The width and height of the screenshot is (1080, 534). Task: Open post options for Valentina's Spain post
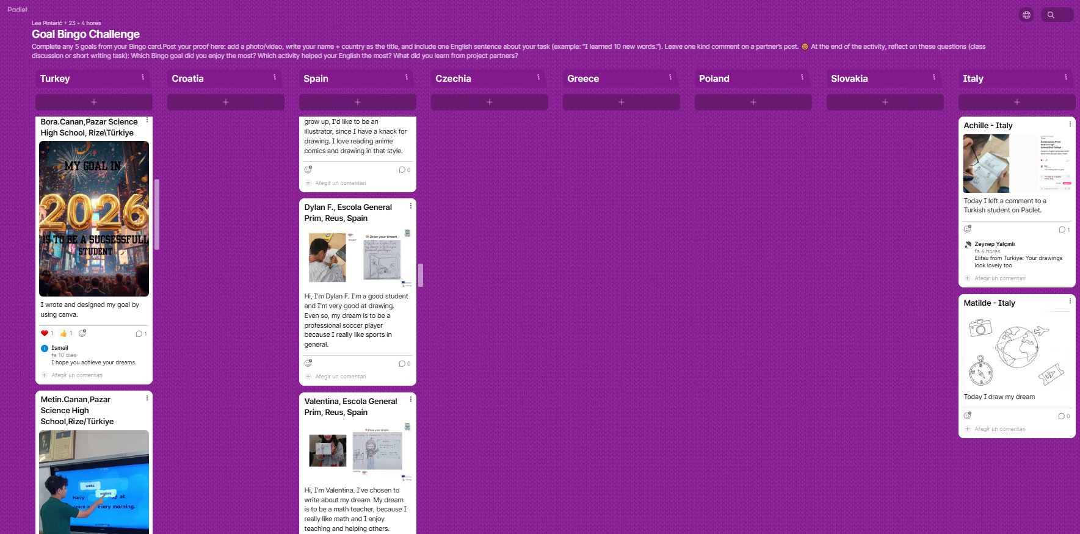(x=410, y=399)
